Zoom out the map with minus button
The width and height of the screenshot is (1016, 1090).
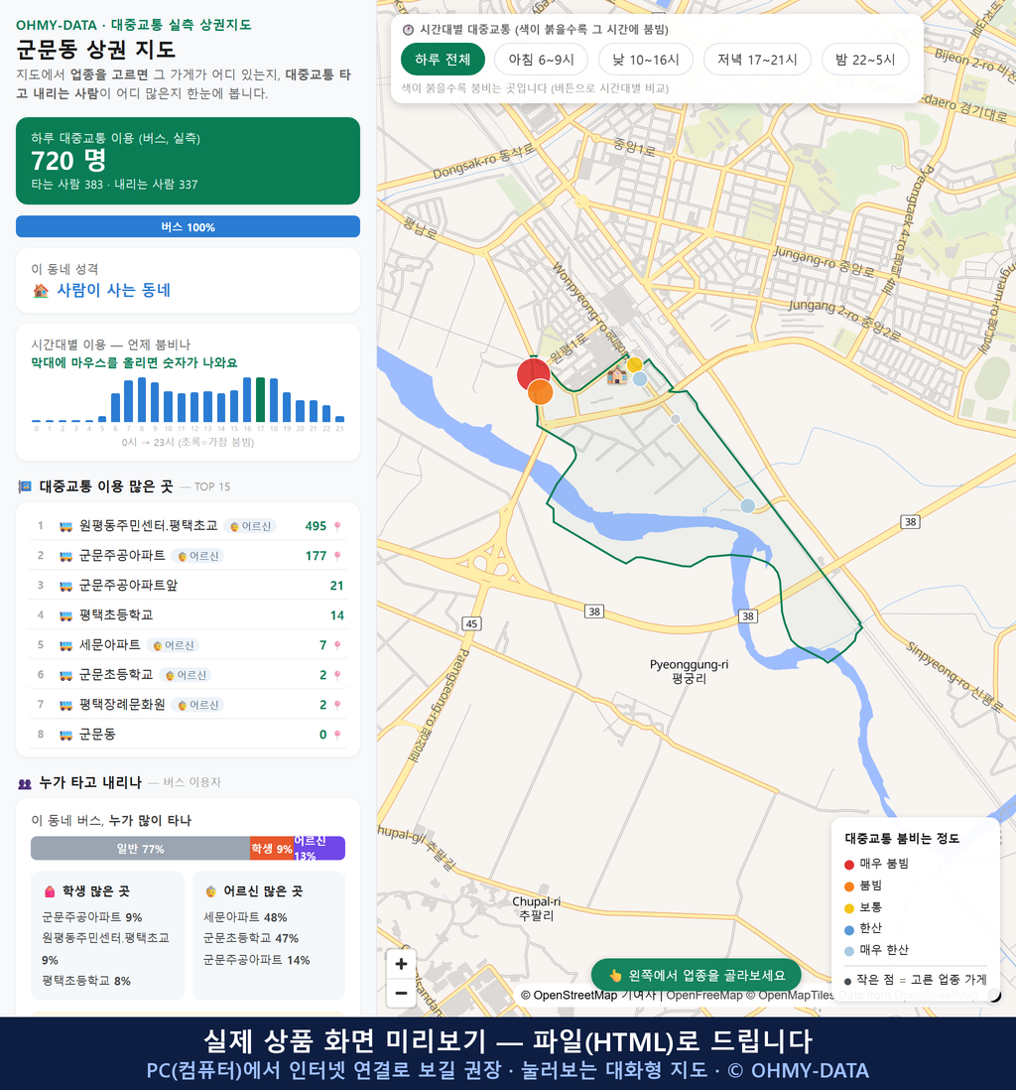point(401,993)
